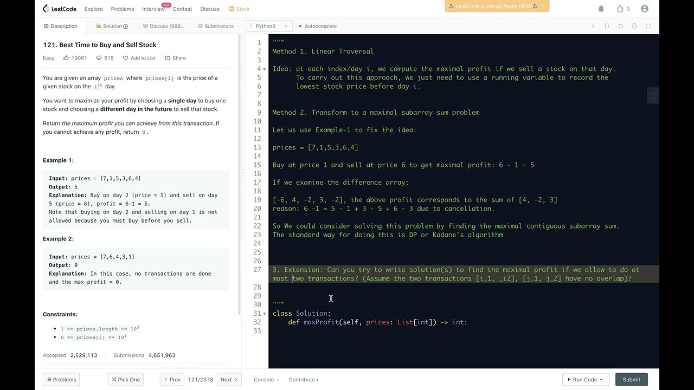Go to Problems in the top navigation

click(123, 9)
